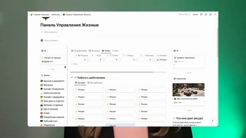
Task: Click the Еда и питание icon
Action: (42, 109)
